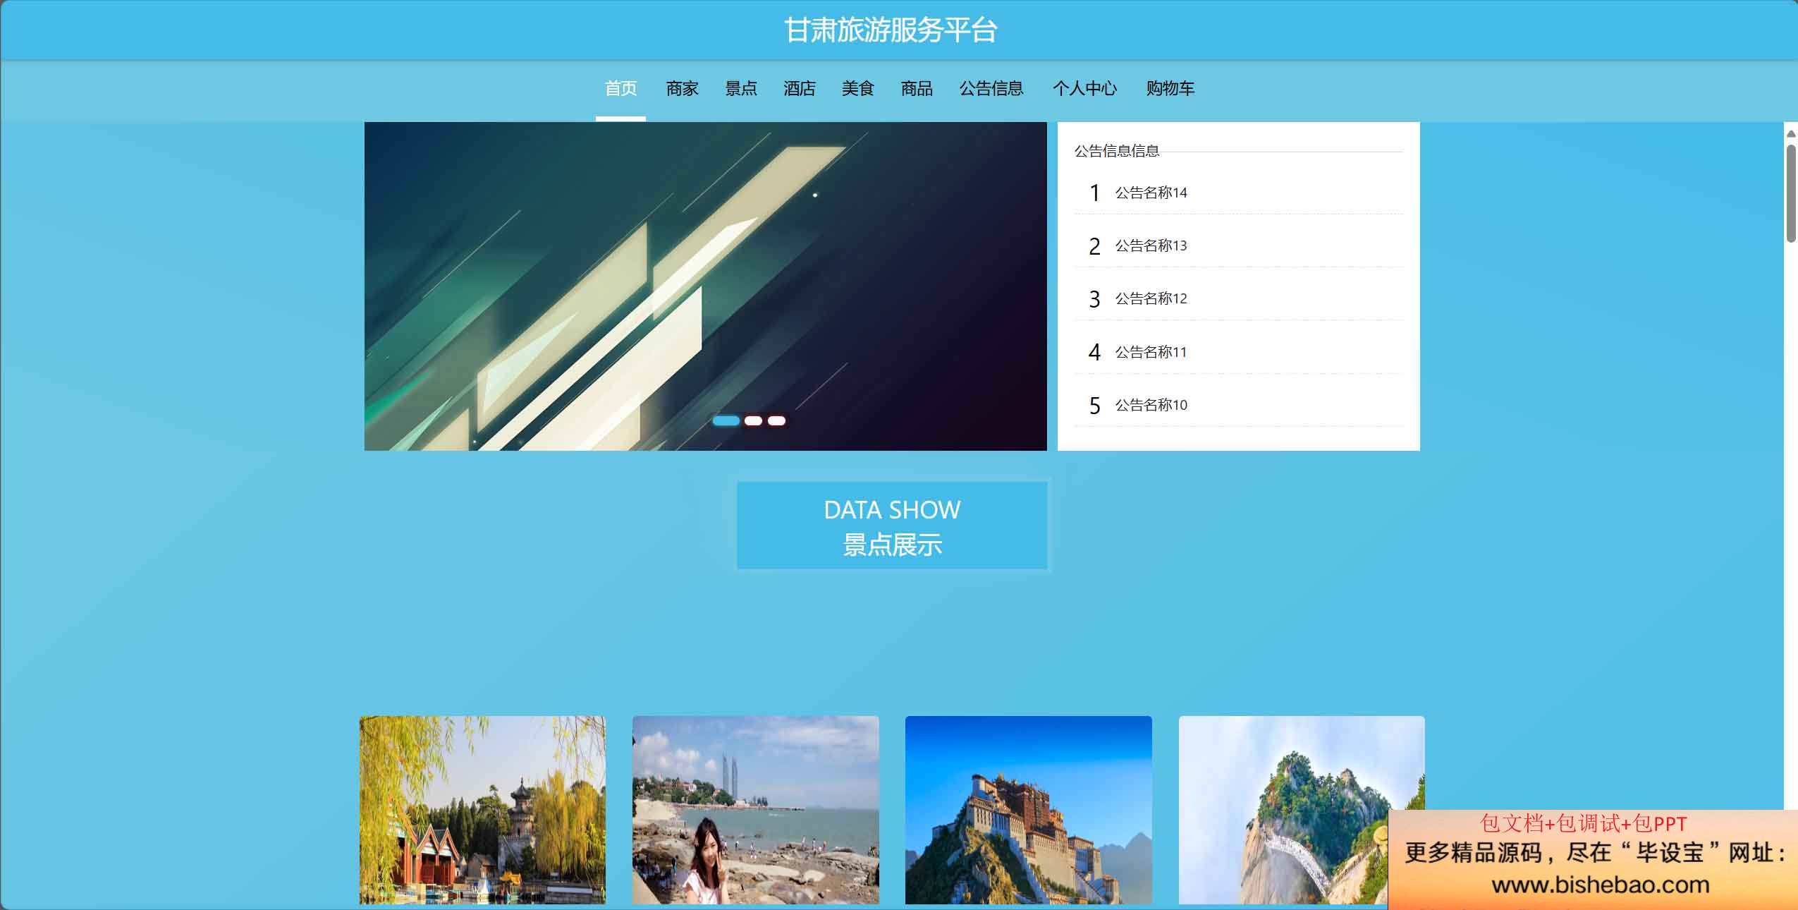Click the 甘肃旅游服务平台 site title
1798x910 pixels.
click(891, 30)
